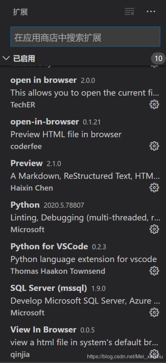This screenshot has height=363, width=166.
Task: Focus the 在应用商店中搜索扩展 search box
Action: point(85,37)
